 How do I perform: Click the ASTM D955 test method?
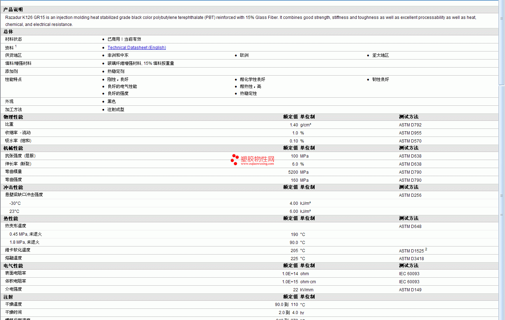tap(410, 133)
